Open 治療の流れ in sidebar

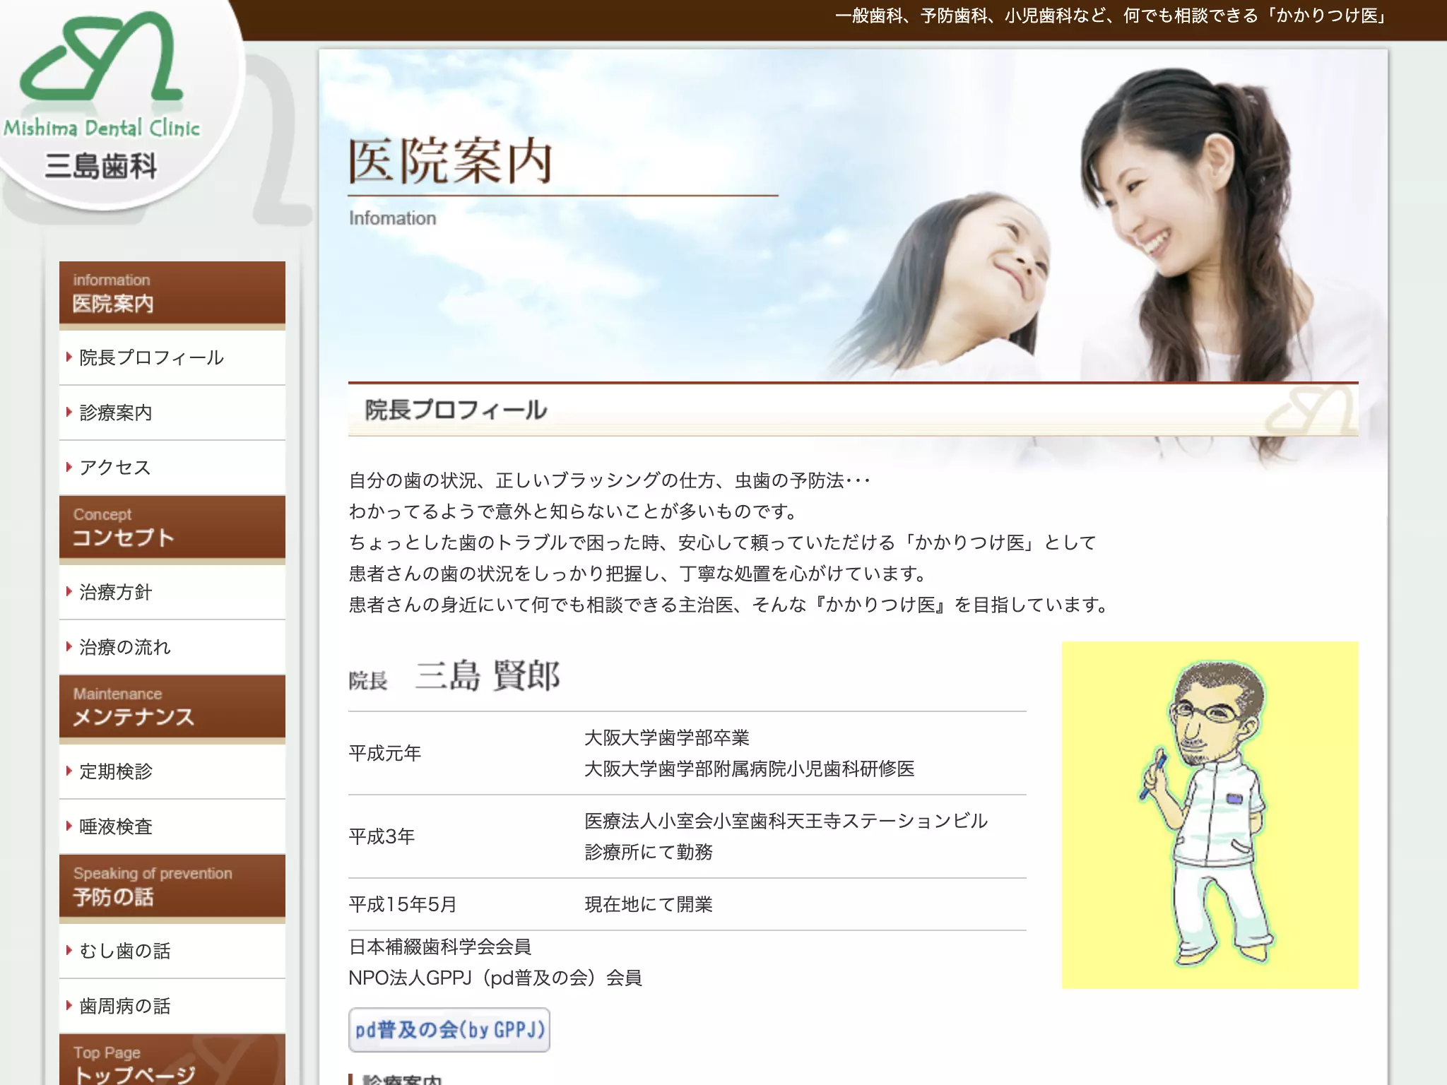pyautogui.click(x=172, y=647)
